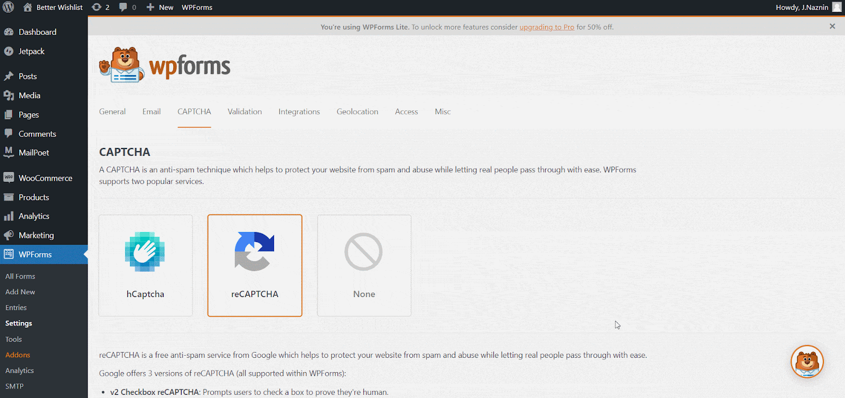Click the Dashboard gauge icon in sidebar
This screenshot has width=845, height=398.
(8, 32)
